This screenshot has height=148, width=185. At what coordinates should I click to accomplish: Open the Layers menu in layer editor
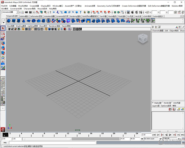[156, 106]
